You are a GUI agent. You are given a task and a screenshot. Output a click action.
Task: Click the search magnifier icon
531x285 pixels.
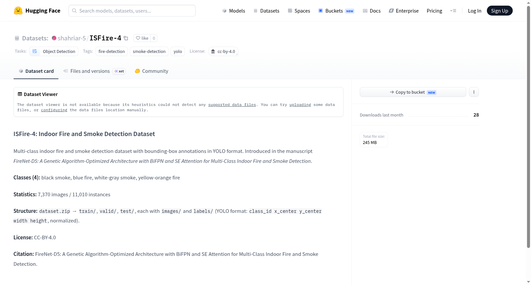coord(74,11)
